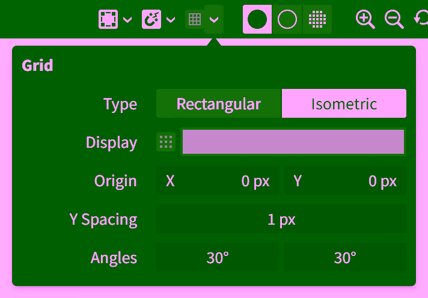Select the normal solid view mode
The width and height of the screenshot is (428, 298).
257,19
